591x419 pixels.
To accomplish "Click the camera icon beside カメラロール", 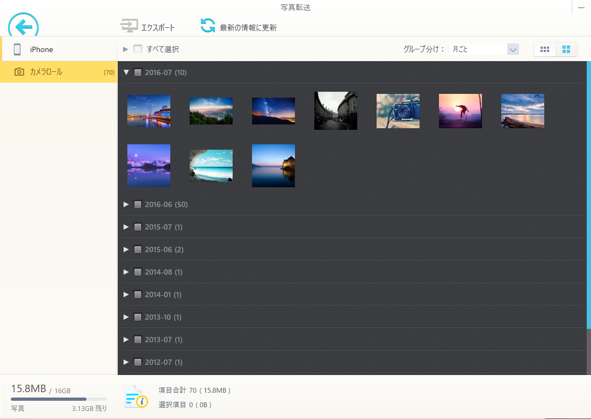I will point(19,71).
